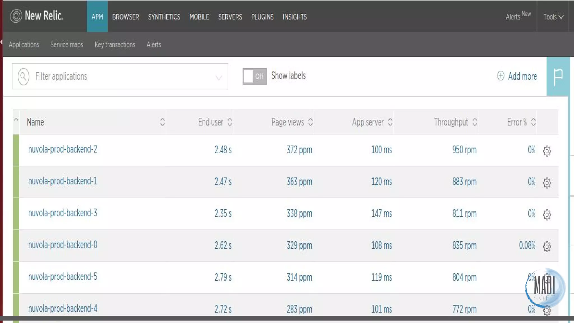
Task: Open settings gear for nuvola-prod-backend-3
Action: (547, 215)
